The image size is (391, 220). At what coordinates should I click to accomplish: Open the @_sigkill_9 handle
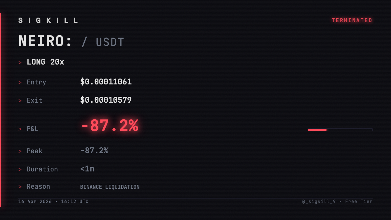click(319, 202)
